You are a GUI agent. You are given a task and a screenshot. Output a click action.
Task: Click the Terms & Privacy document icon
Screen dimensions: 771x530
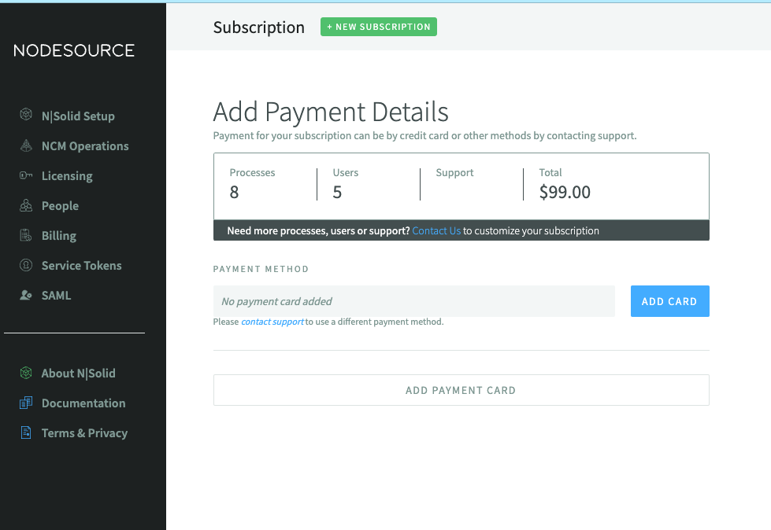[x=25, y=432]
